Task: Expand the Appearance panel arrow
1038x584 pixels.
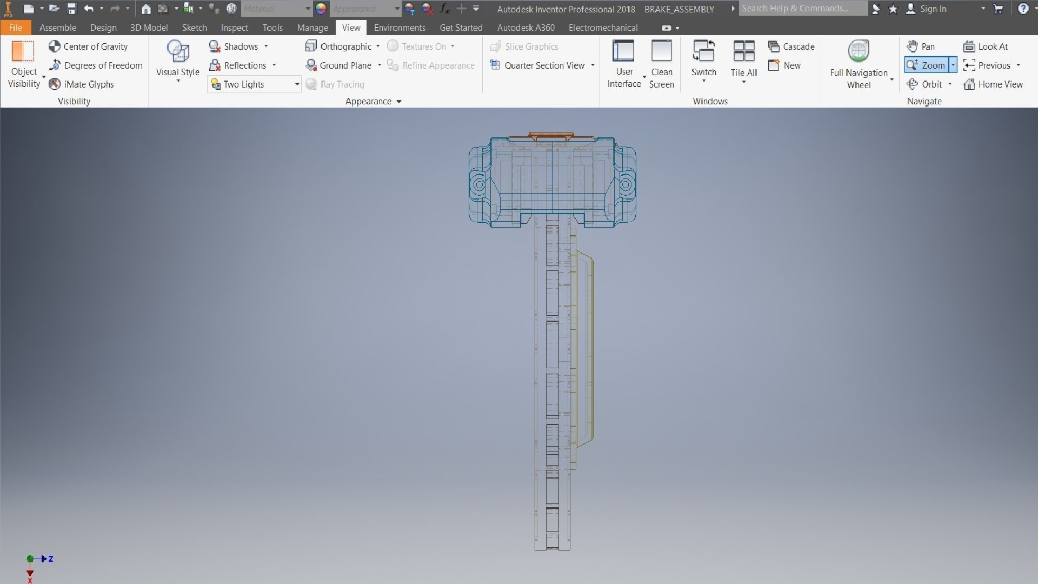Action: click(399, 102)
